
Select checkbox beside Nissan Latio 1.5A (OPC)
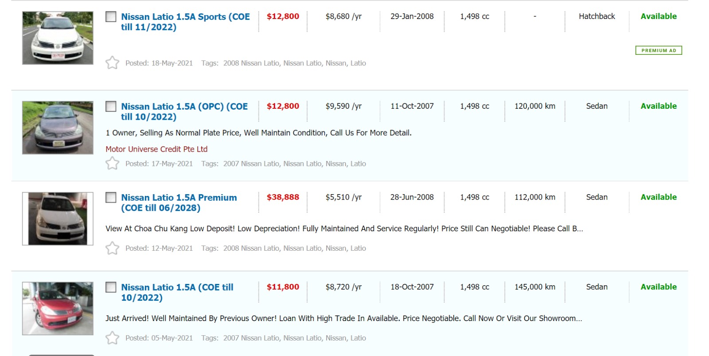[x=111, y=107]
